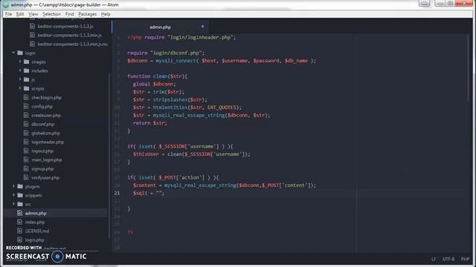Click line number 21 in the gutter
The height and width of the screenshot is (267, 476).
[118, 193]
